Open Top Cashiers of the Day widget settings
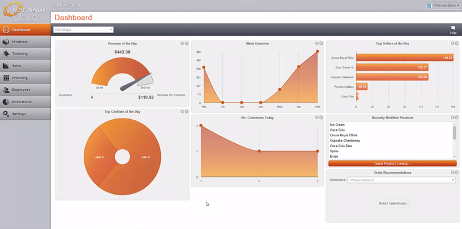 tap(182, 112)
